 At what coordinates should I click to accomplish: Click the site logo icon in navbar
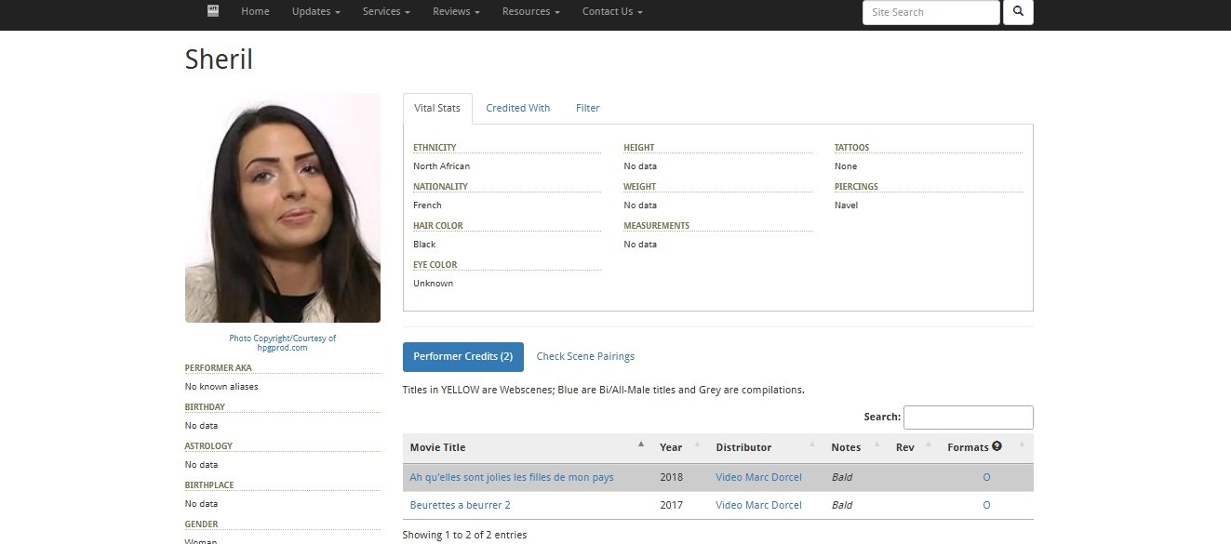point(212,10)
